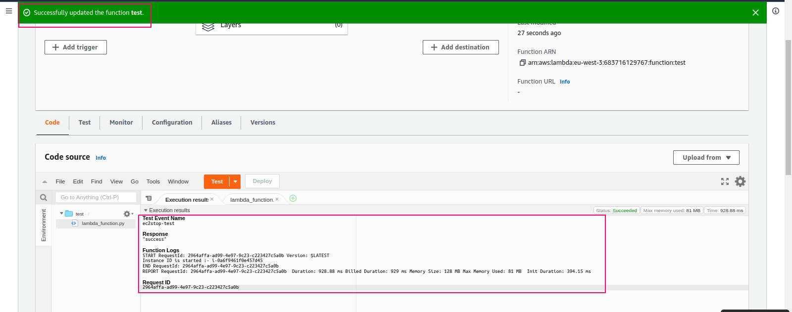Click the Time 928.88 ms badge
This screenshot has height=312, width=792.
click(x=725, y=211)
